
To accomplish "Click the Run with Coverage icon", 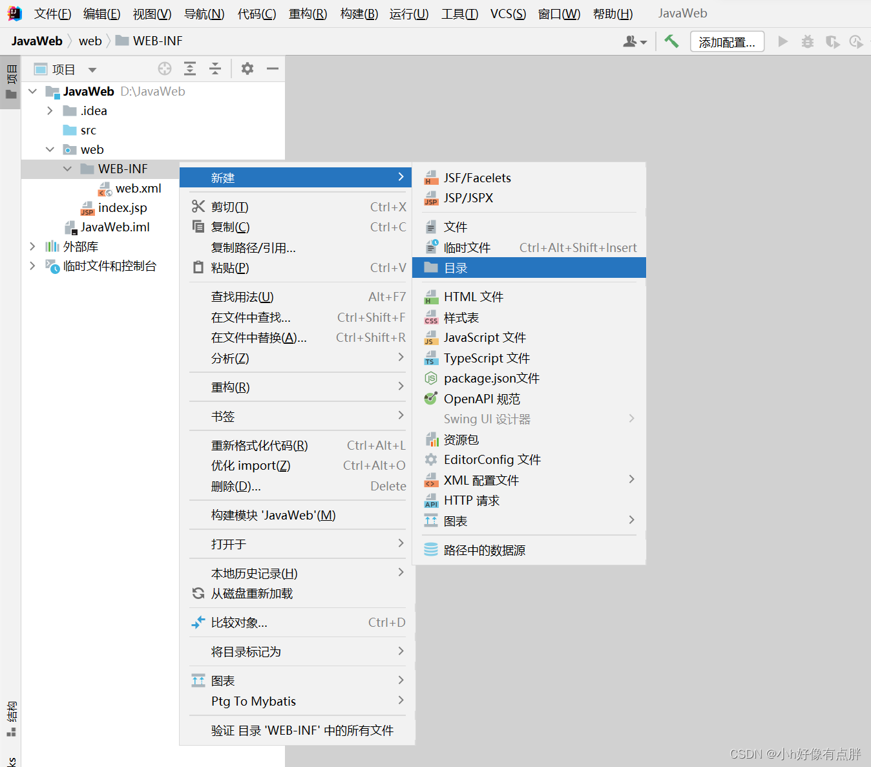I will [833, 41].
